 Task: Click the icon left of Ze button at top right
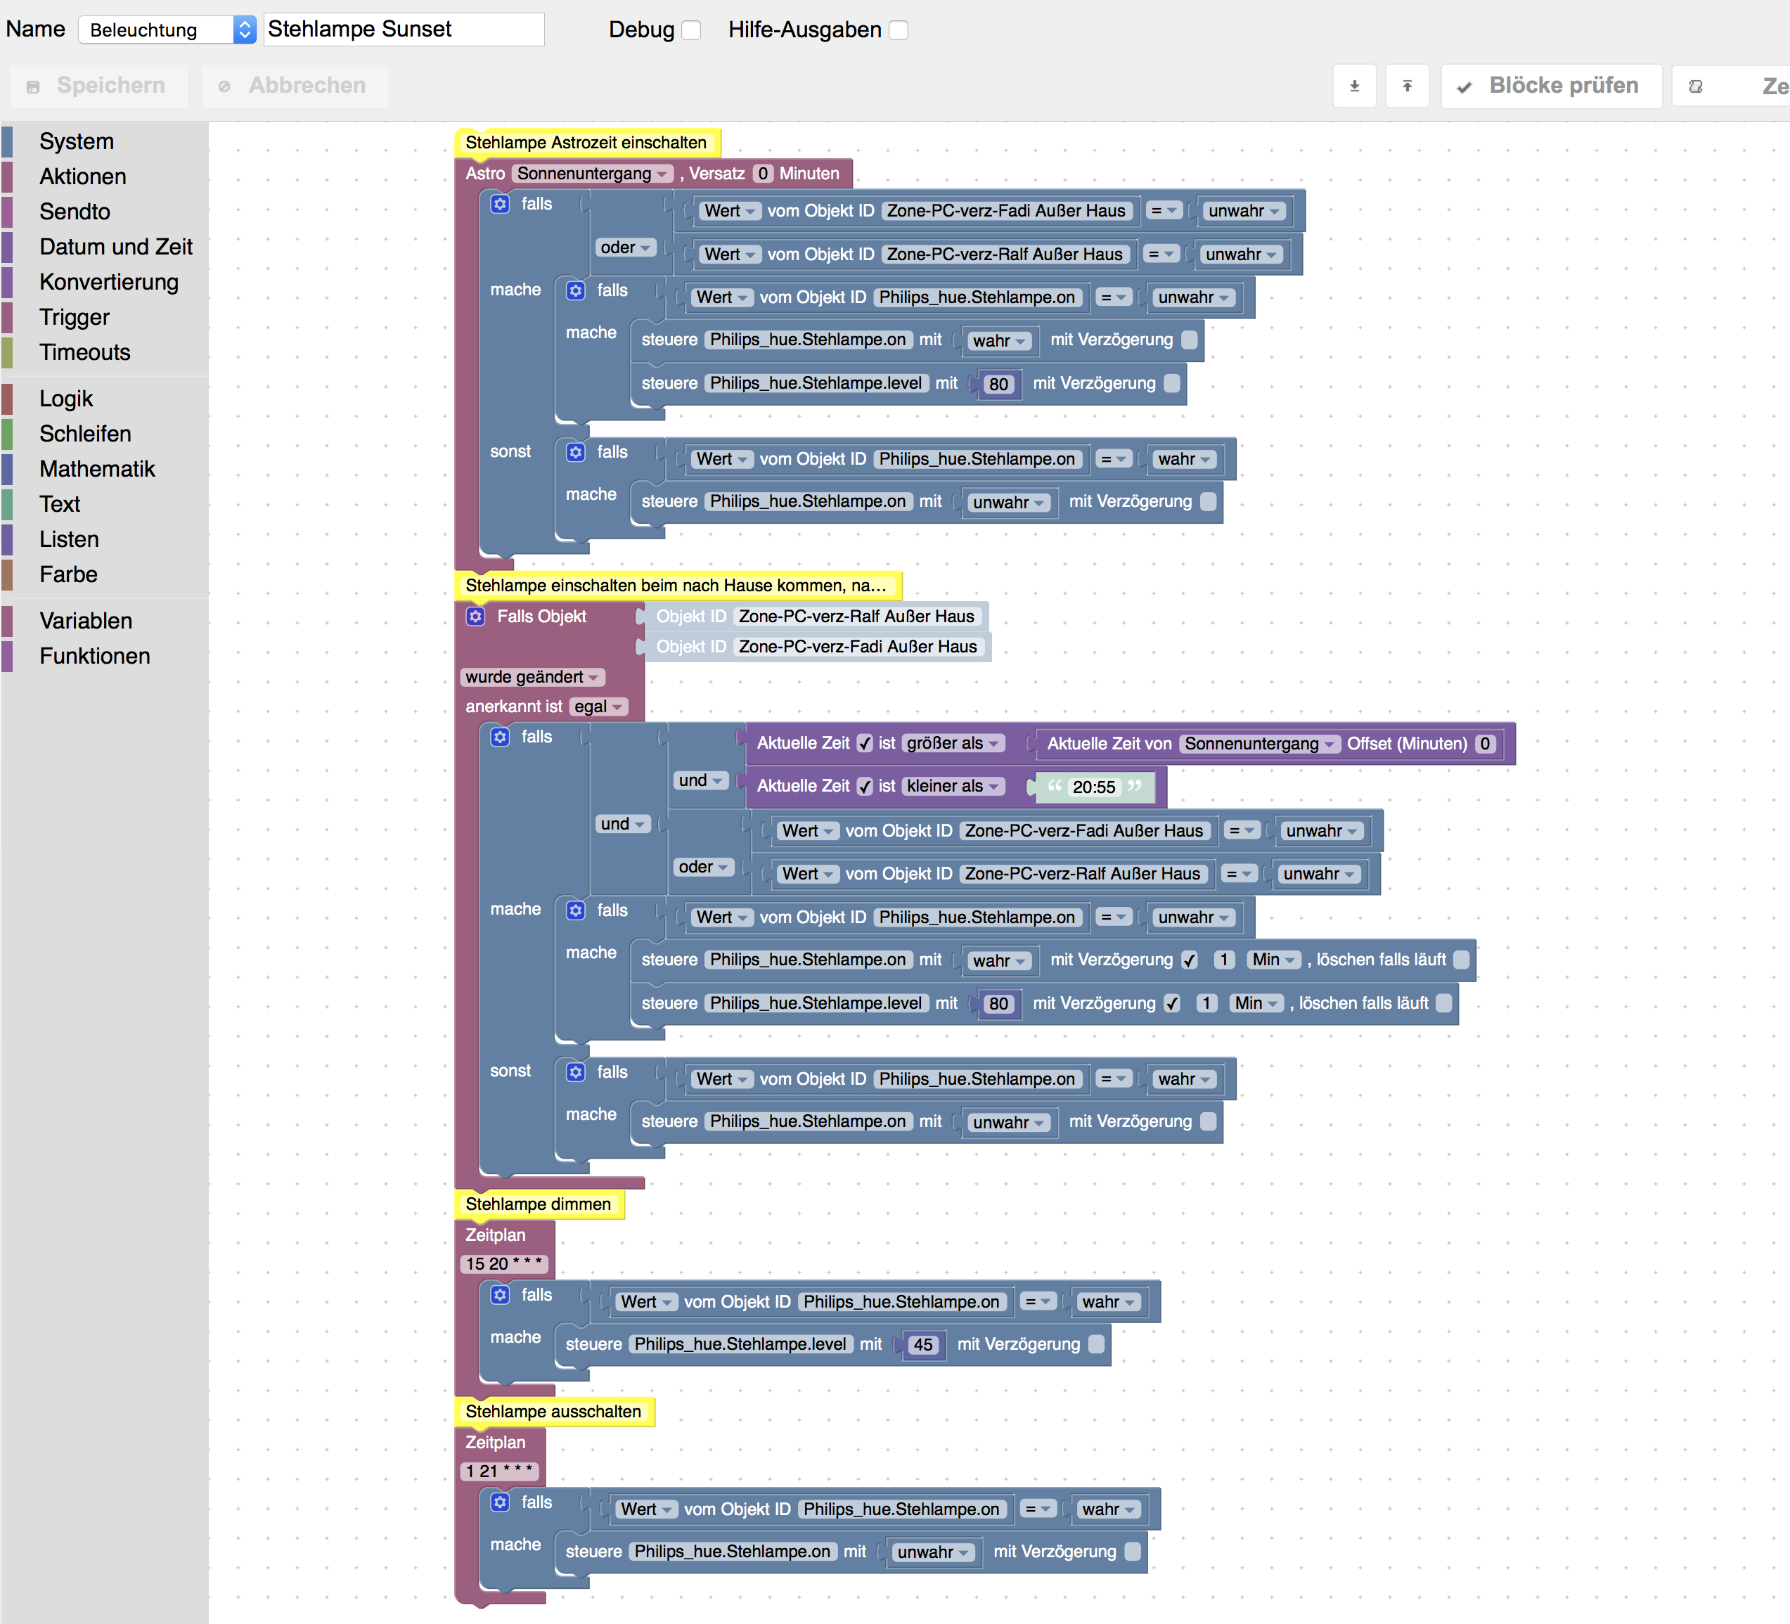click(x=1695, y=86)
